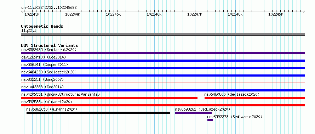
Task: Click the right arrowhead of the ruler
Action: click(304, 11)
